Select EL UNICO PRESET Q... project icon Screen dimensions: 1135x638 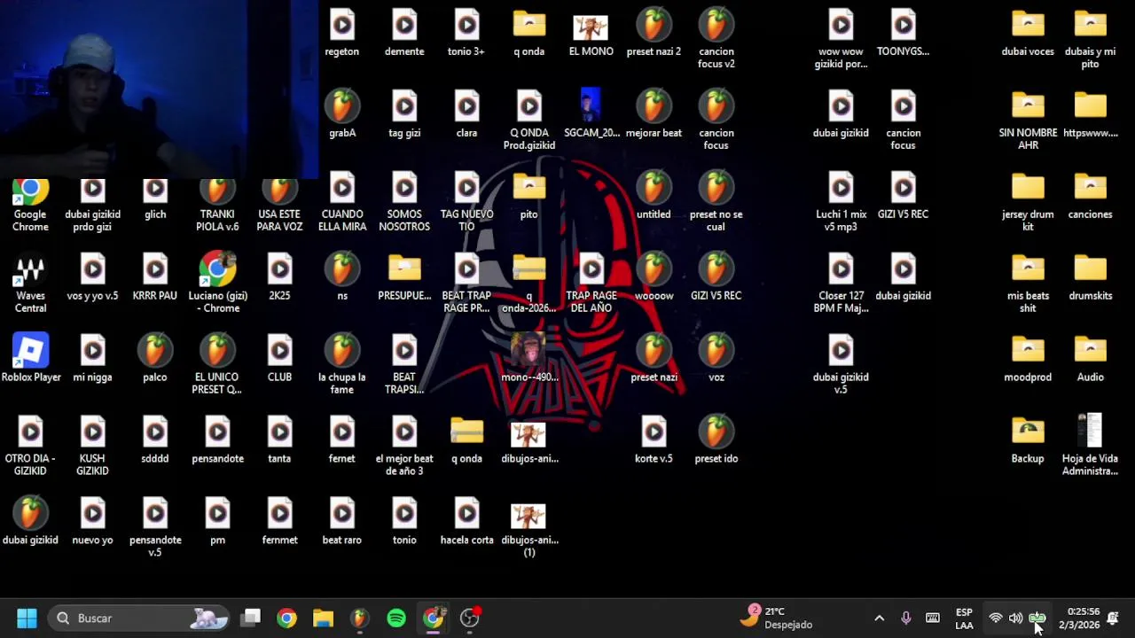coord(217,365)
